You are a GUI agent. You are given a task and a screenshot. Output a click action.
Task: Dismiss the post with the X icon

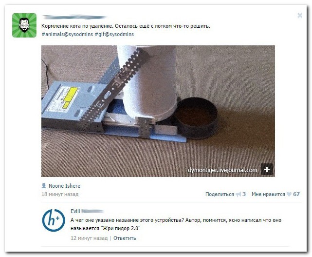click(x=300, y=15)
